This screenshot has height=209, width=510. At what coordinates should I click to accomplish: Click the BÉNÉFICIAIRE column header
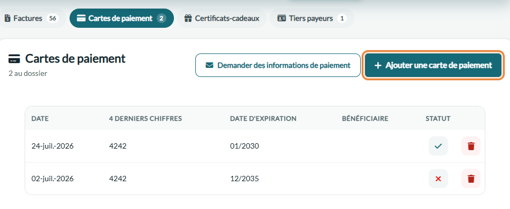(x=365, y=119)
